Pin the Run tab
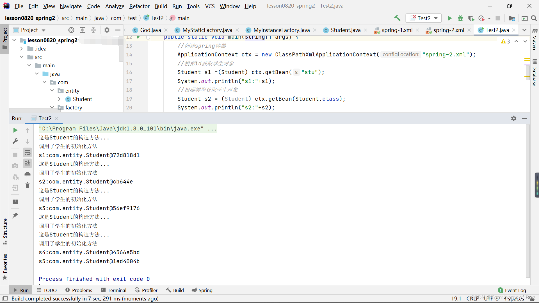 pos(15,215)
